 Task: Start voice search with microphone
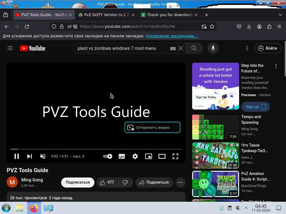tap(213, 48)
